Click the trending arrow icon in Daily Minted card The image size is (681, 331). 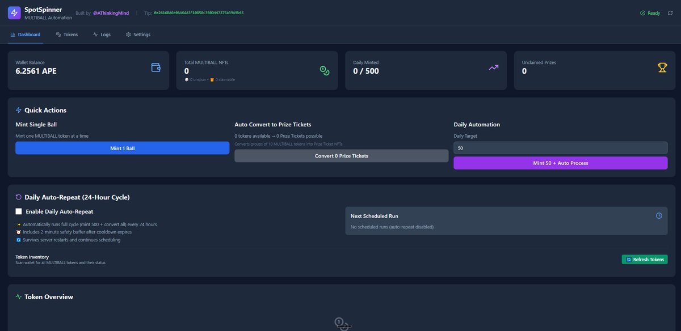tap(494, 67)
